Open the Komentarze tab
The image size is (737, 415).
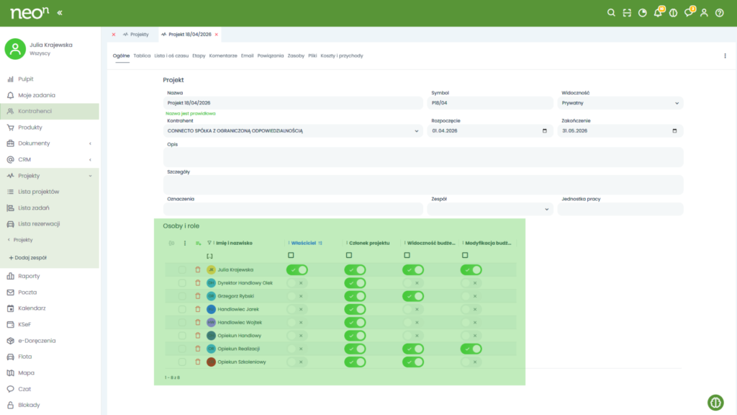(223, 55)
